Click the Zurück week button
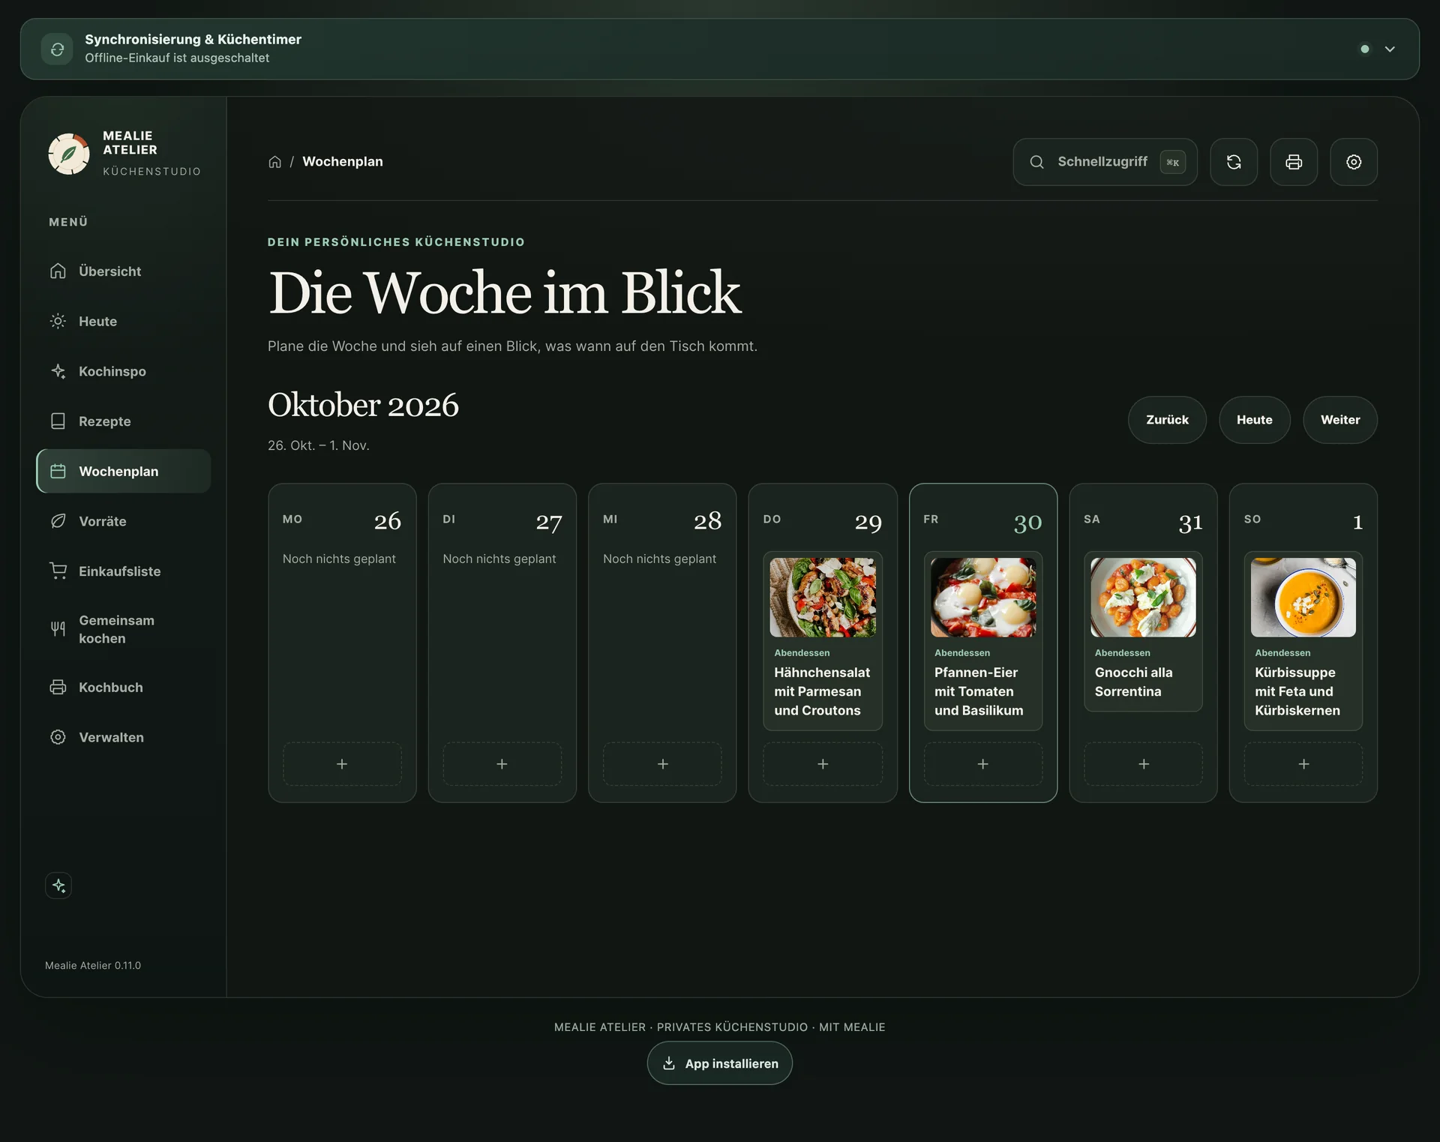1440x1142 pixels. point(1167,420)
